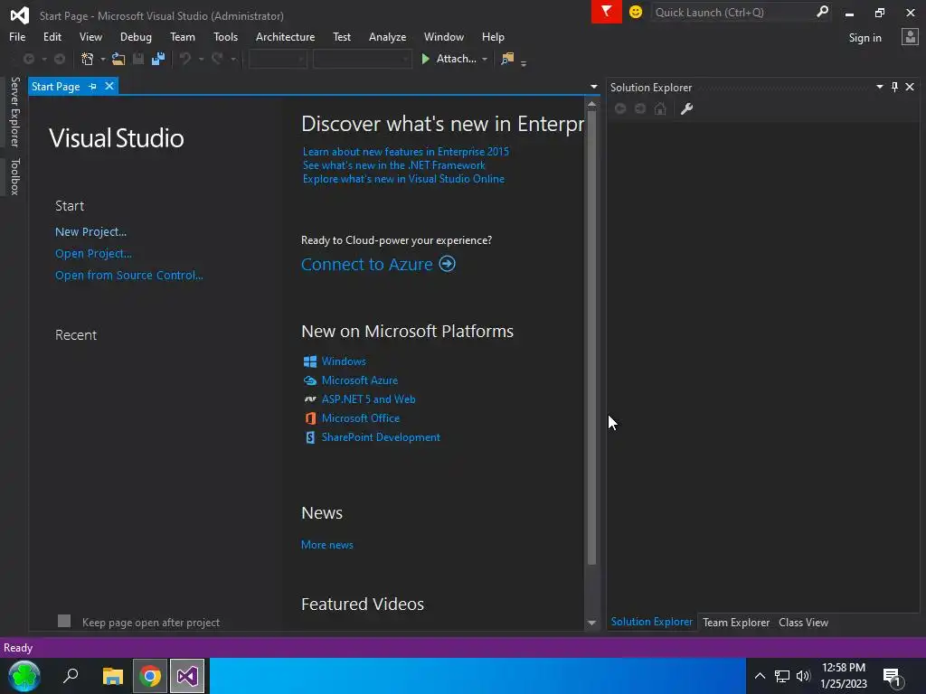Toggle Keep page open after project checkbox
The width and height of the screenshot is (926, 694).
tap(64, 621)
